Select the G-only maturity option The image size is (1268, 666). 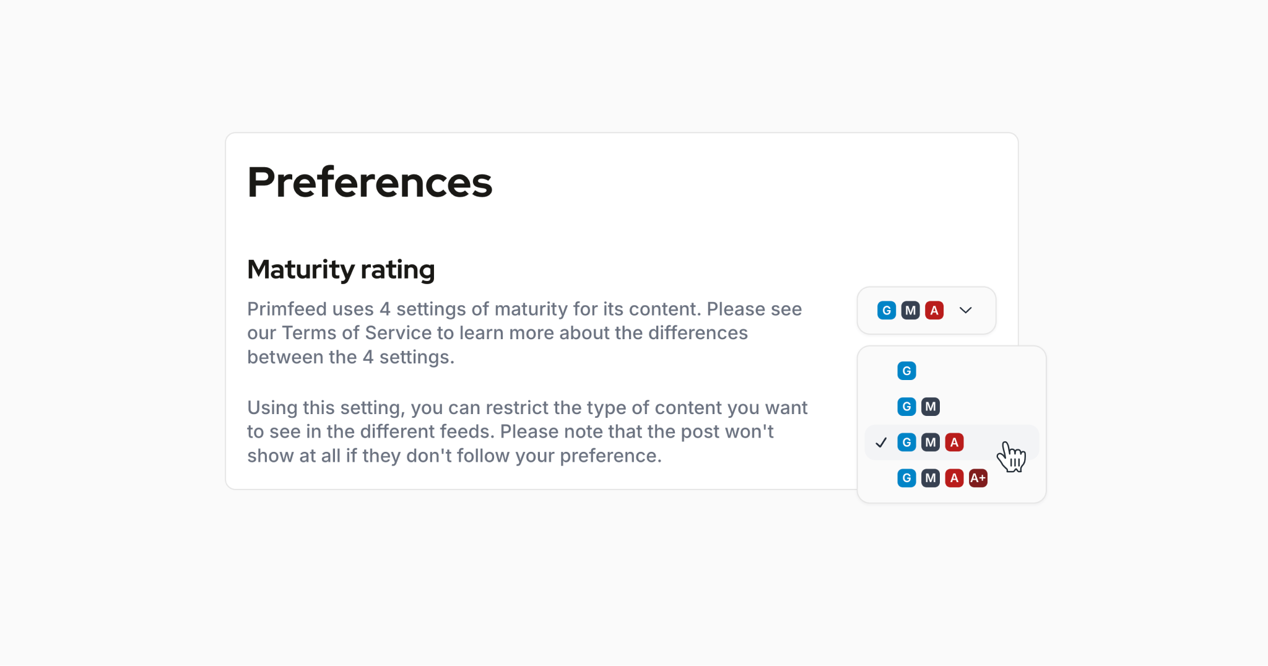[951, 371]
